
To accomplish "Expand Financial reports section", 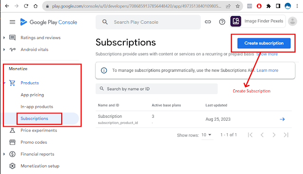I will point(4,154).
